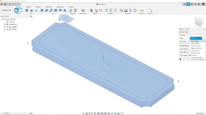Screen dimensions: 206x115
Task: Open the Drilling group dropdown label
Action: (73, 13)
